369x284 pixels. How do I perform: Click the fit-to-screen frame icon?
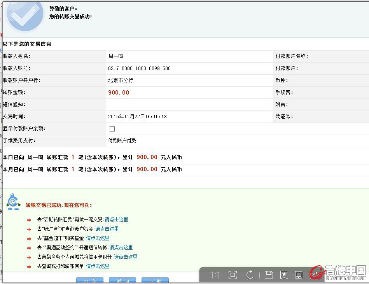pyautogui.click(x=233, y=275)
